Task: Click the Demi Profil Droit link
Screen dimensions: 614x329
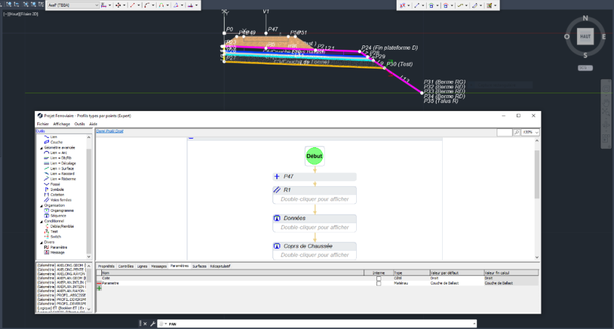Action: point(110,131)
